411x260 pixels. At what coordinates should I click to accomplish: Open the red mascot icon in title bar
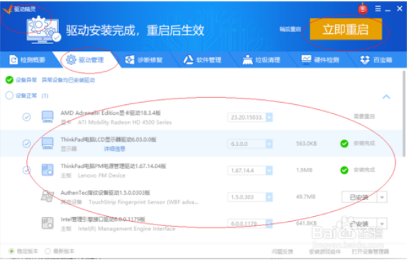(363, 9)
